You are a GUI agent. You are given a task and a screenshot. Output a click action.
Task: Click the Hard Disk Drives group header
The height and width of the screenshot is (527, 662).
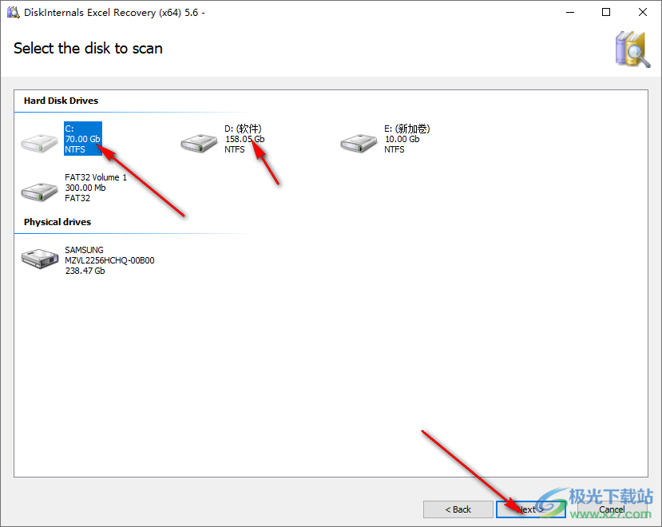61,101
